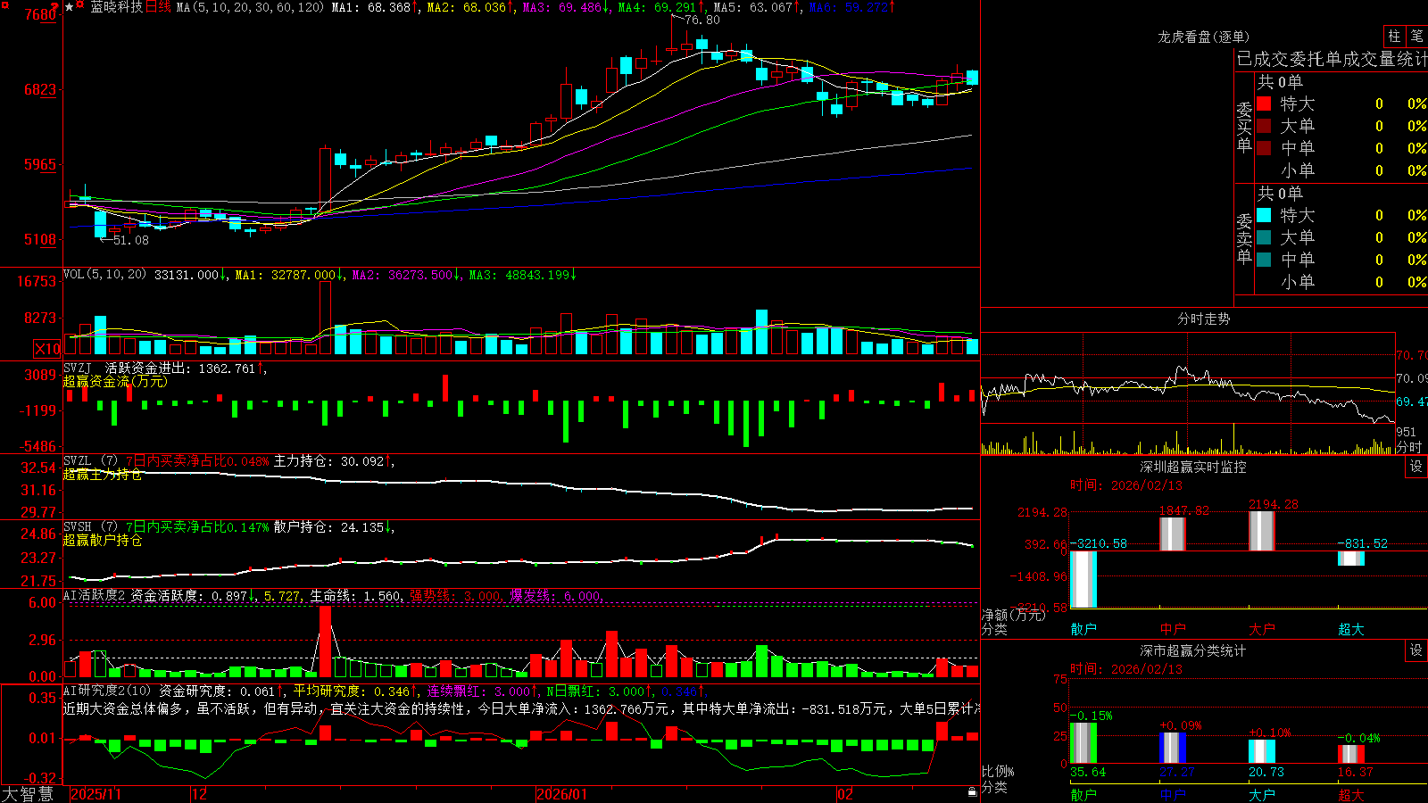Click the SVZJ indicator name
This screenshot has width=1428, height=803.
(x=78, y=368)
